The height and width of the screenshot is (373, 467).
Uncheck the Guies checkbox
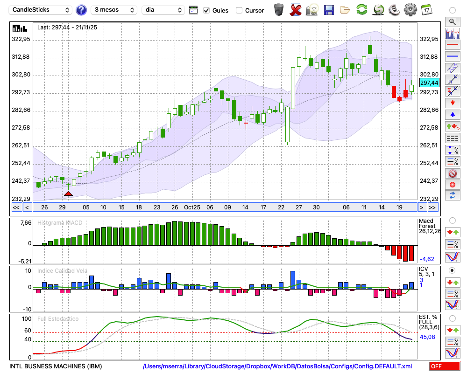[x=206, y=10]
